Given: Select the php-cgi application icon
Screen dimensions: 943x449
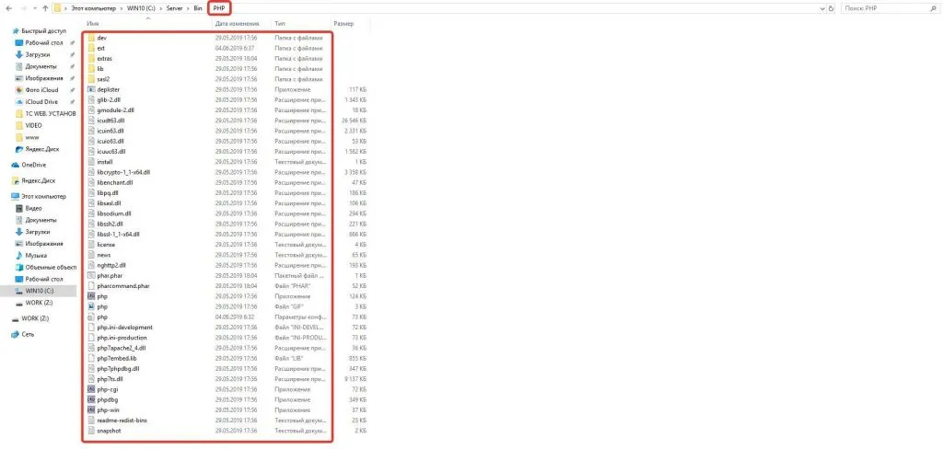Looking at the screenshot, I should pyautogui.click(x=89, y=389).
